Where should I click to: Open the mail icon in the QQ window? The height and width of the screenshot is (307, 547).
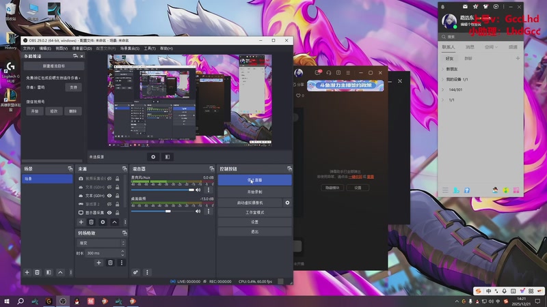pos(465,7)
